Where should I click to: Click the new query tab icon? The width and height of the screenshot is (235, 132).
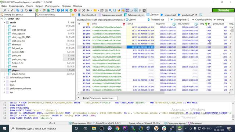coord(201,15)
